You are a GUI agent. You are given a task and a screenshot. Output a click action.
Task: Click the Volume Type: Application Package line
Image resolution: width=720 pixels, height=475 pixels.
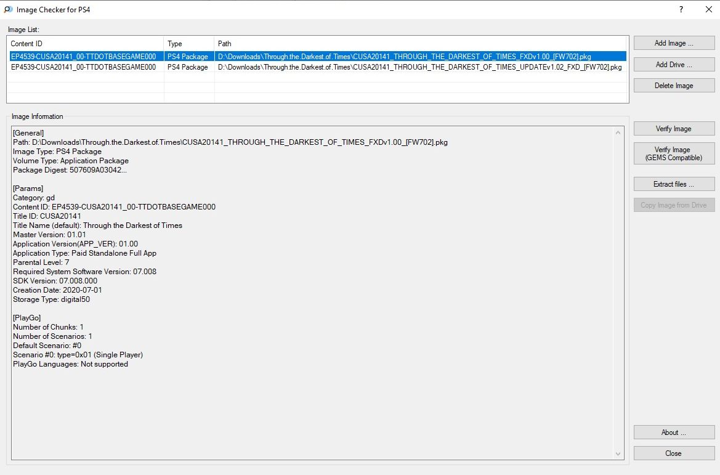(71, 161)
